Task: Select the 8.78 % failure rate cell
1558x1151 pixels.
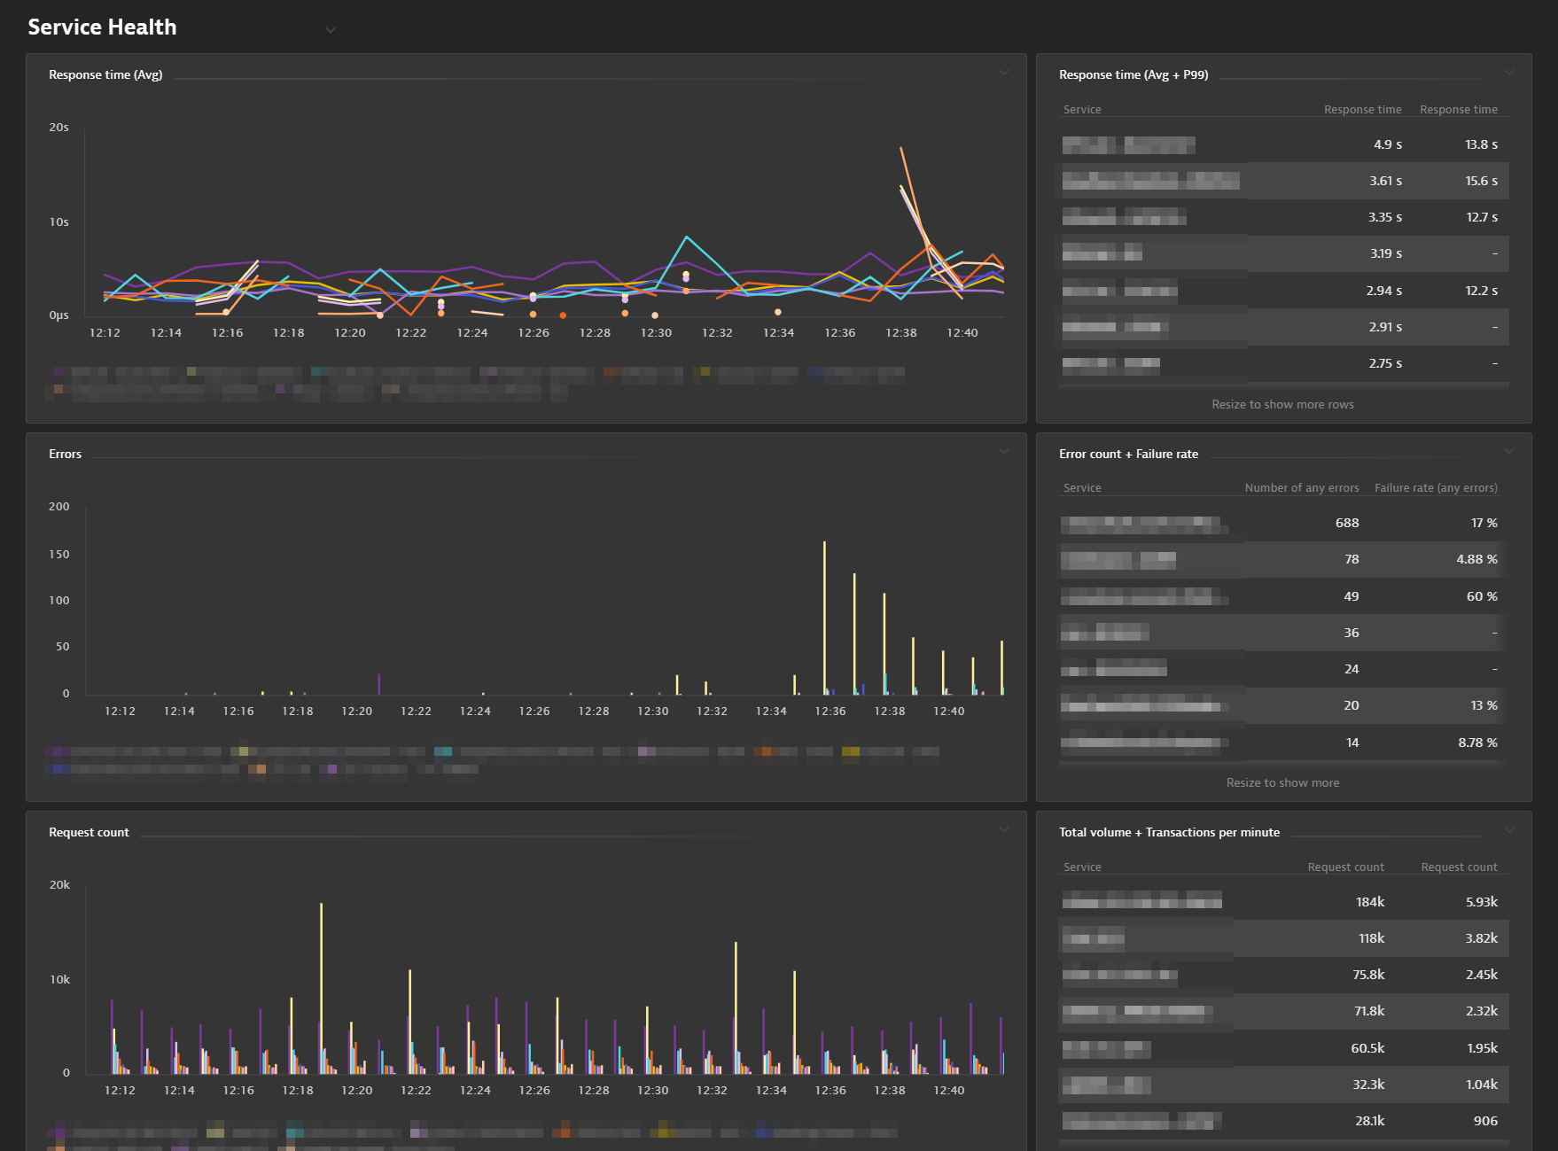Action: coord(1477,743)
